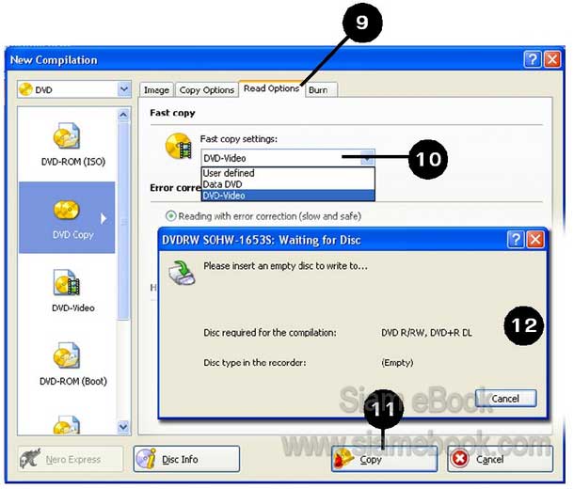Click the partially visible compilation icon at list bottom
Image resolution: width=574 pixels, height=489 pixels.
tap(67, 425)
